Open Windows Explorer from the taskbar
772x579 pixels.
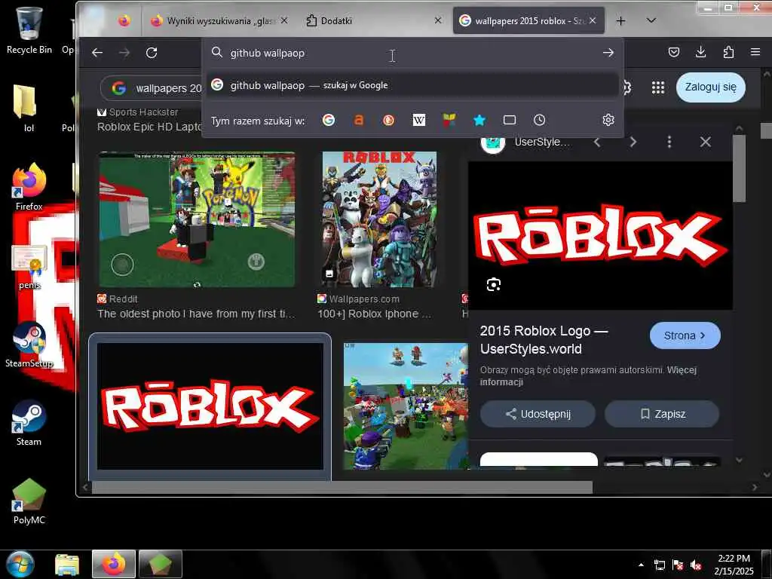[x=67, y=564]
